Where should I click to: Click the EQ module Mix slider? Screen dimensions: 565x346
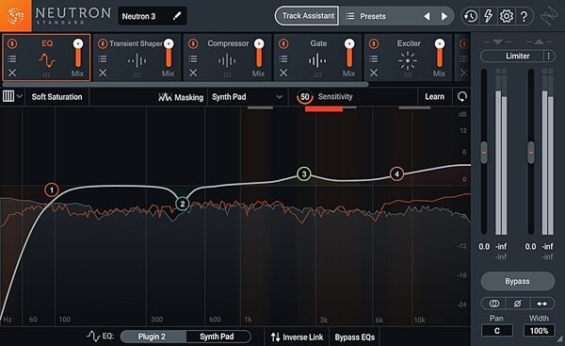click(x=78, y=54)
